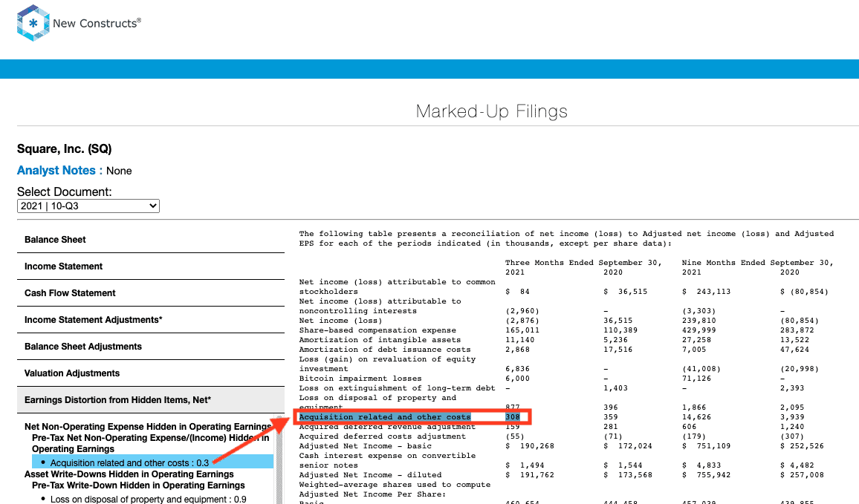Click the 'Bitcoin impairment losses' row label
859x504 pixels.
point(360,378)
